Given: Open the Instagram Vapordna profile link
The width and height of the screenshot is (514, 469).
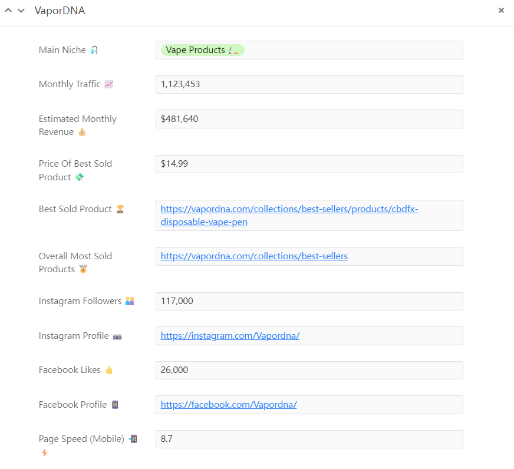Looking at the screenshot, I should pyautogui.click(x=230, y=336).
